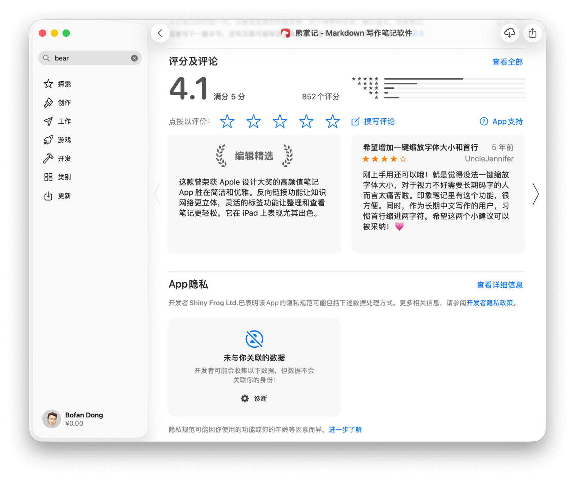Rate the app two stars
The image size is (575, 480).
pyautogui.click(x=254, y=122)
